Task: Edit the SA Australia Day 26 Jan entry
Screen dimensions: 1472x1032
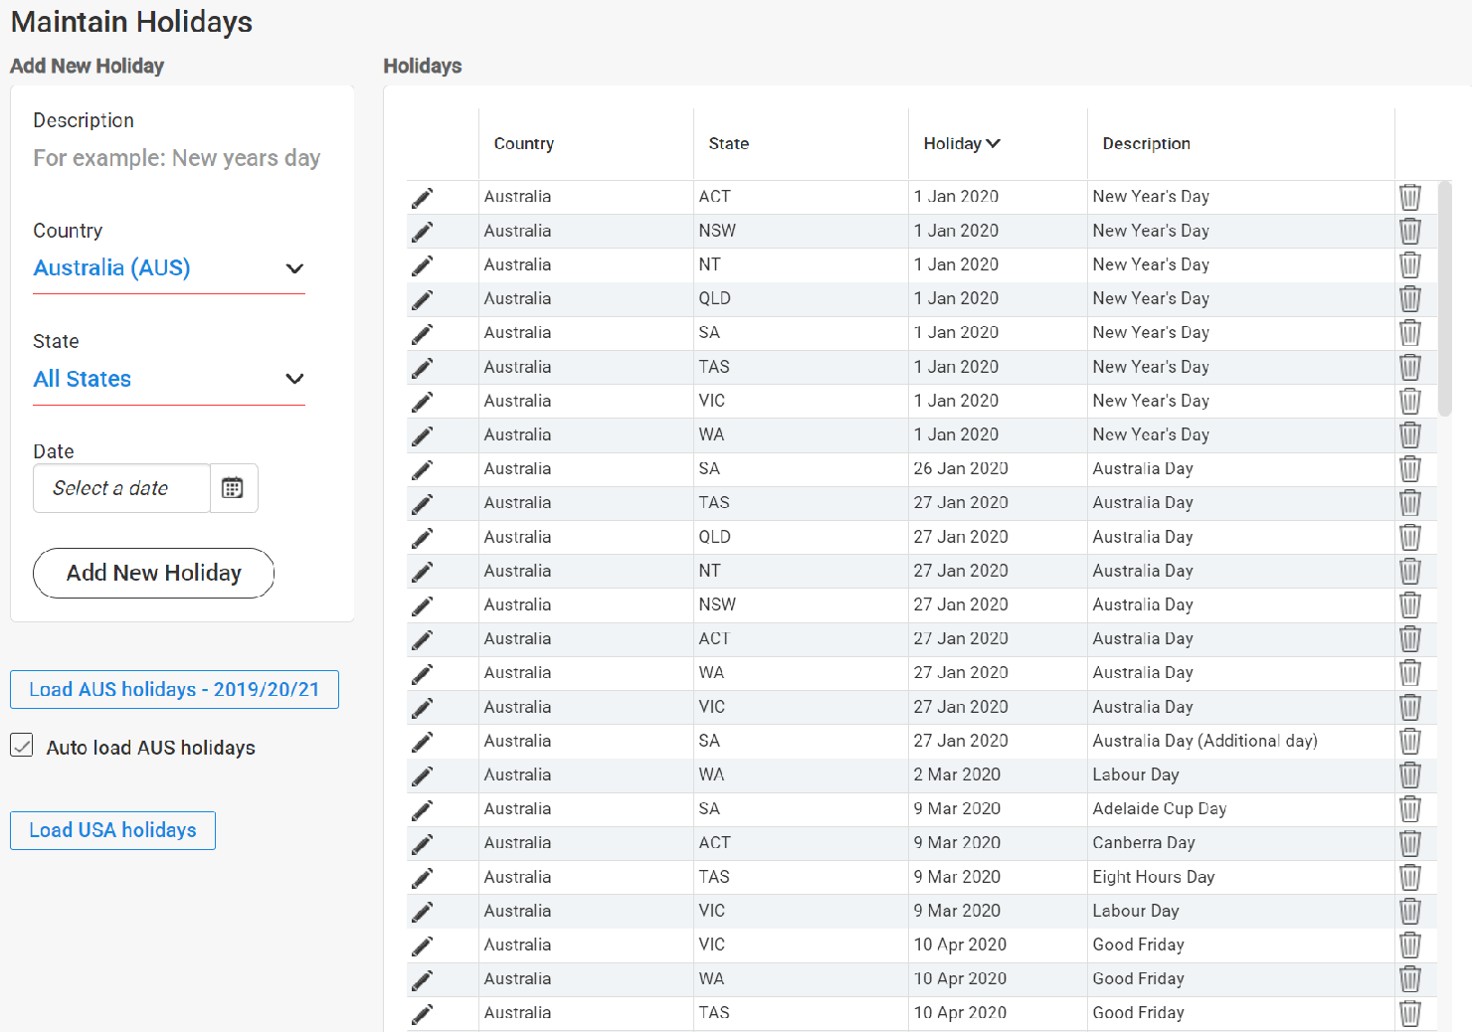Action: [422, 468]
